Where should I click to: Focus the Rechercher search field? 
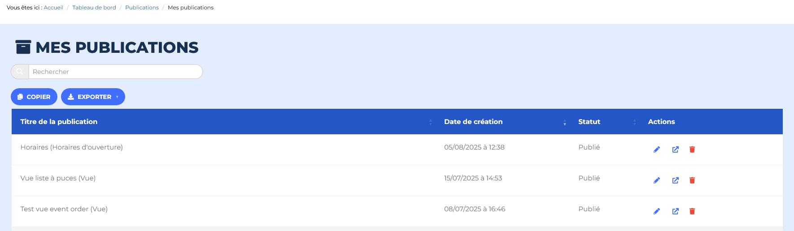tap(115, 72)
